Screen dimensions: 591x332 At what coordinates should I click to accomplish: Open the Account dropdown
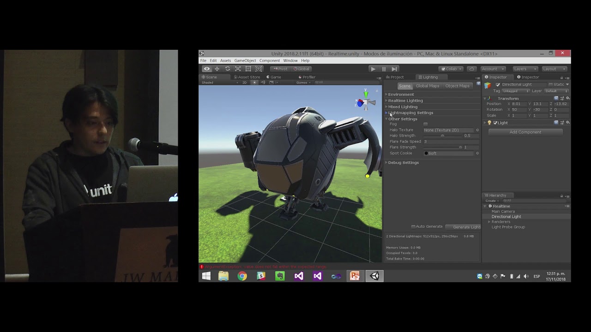(x=494, y=69)
